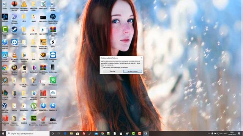
Task: Open the notification center icon
Action: (239, 133)
